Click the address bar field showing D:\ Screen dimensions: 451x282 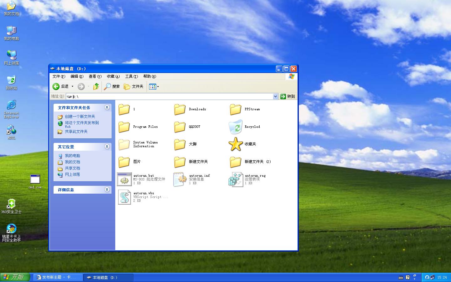172,97
